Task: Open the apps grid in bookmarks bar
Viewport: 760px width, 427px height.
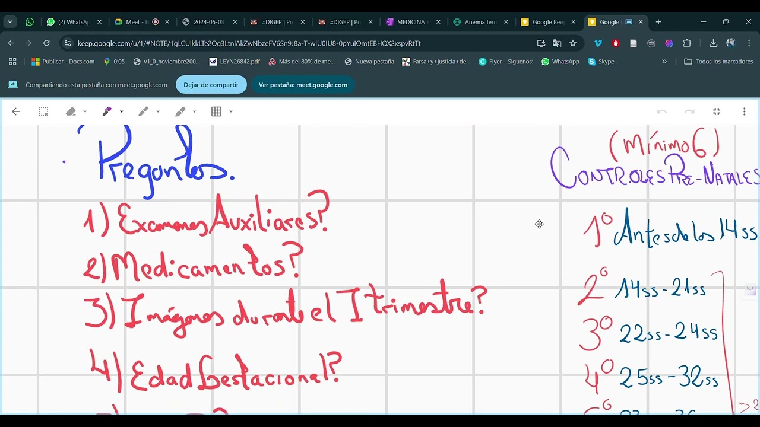Action: click(12, 62)
